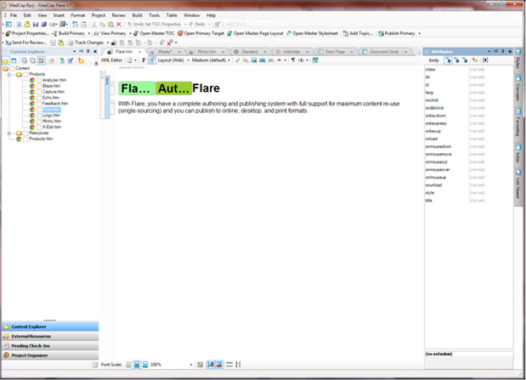This screenshot has height=380, width=526.
Task: Open the Project menu
Action: [99, 15]
